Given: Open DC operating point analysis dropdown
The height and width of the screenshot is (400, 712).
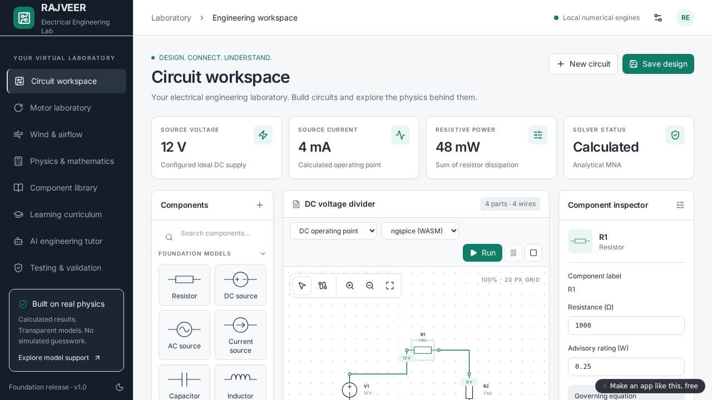Looking at the screenshot, I should click(x=333, y=231).
